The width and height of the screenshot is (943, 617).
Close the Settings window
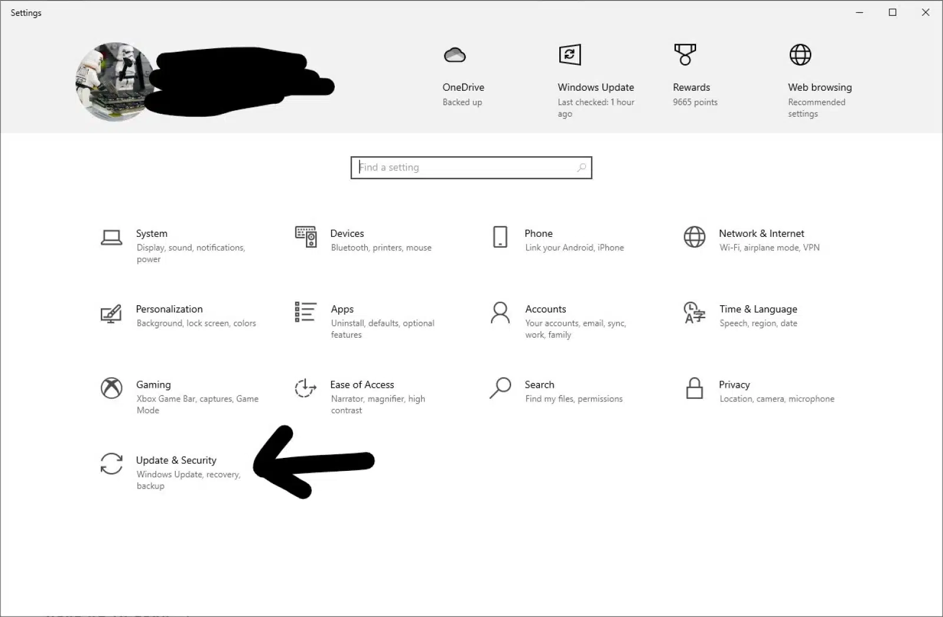point(925,12)
